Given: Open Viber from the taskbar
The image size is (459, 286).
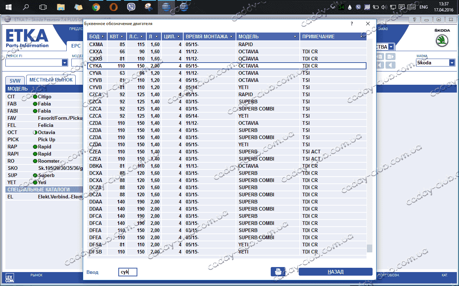Looking at the screenshot, I should coord(131,7).
